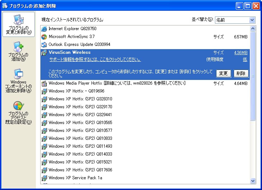Click the icon beside Hotfix (SP2) Q817606

[44, 170]
